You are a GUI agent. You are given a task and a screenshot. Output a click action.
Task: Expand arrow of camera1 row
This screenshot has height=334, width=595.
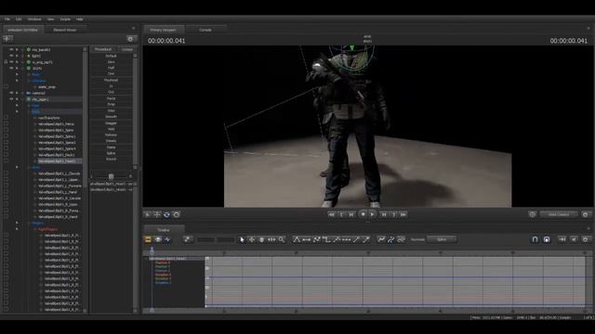coord(17,93)
